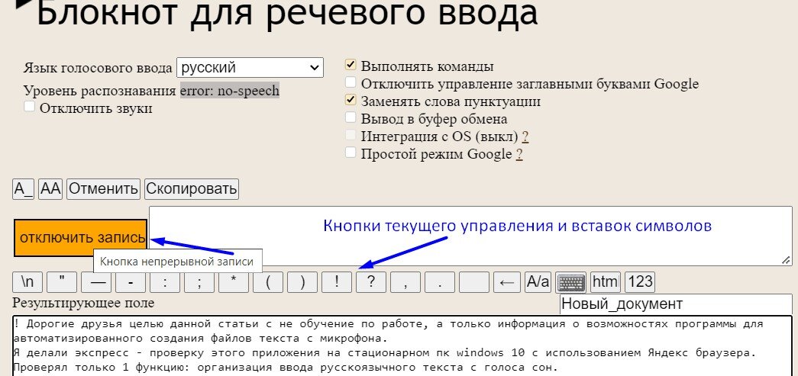Click inside the result text area
This screenshot has height=376, width=798.
(402, 346)
